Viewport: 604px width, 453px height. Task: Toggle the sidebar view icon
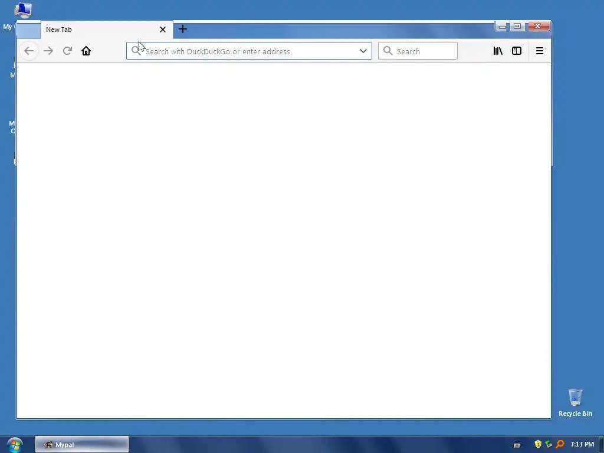click(x=517, y=51)
